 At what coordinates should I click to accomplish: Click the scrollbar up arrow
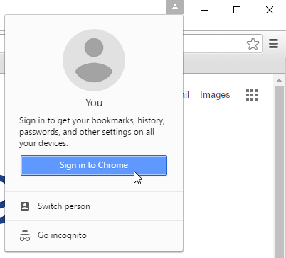point(279,80)
